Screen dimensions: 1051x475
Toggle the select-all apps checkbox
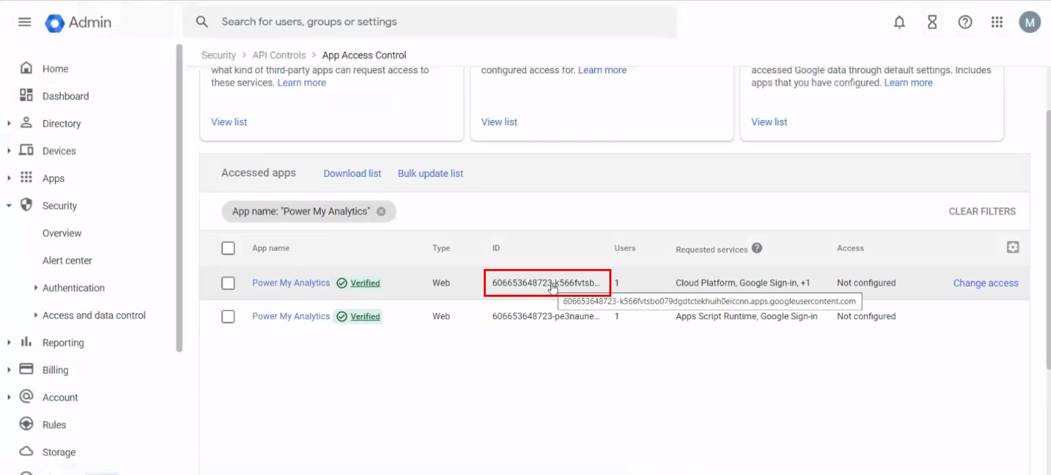tap(228, 249)
